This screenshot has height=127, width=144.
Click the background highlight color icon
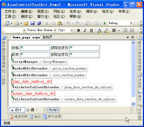[x=106, y=30]
